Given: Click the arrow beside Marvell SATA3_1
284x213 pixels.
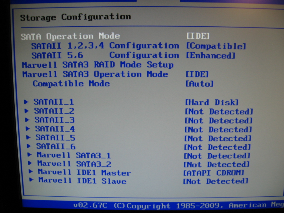Looking at the screenshot, I should [x=30, y=155].
